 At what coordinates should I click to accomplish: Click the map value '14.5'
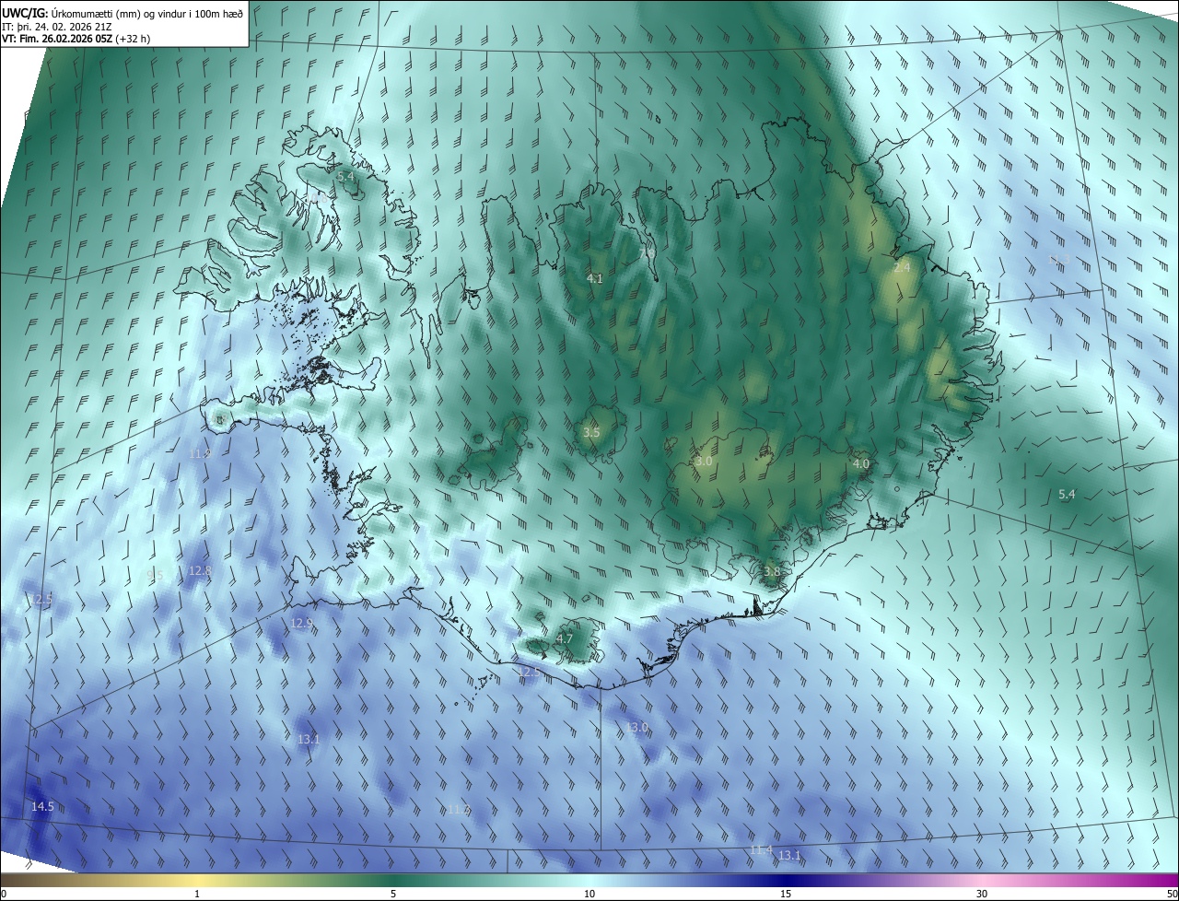tap(42, 806)
